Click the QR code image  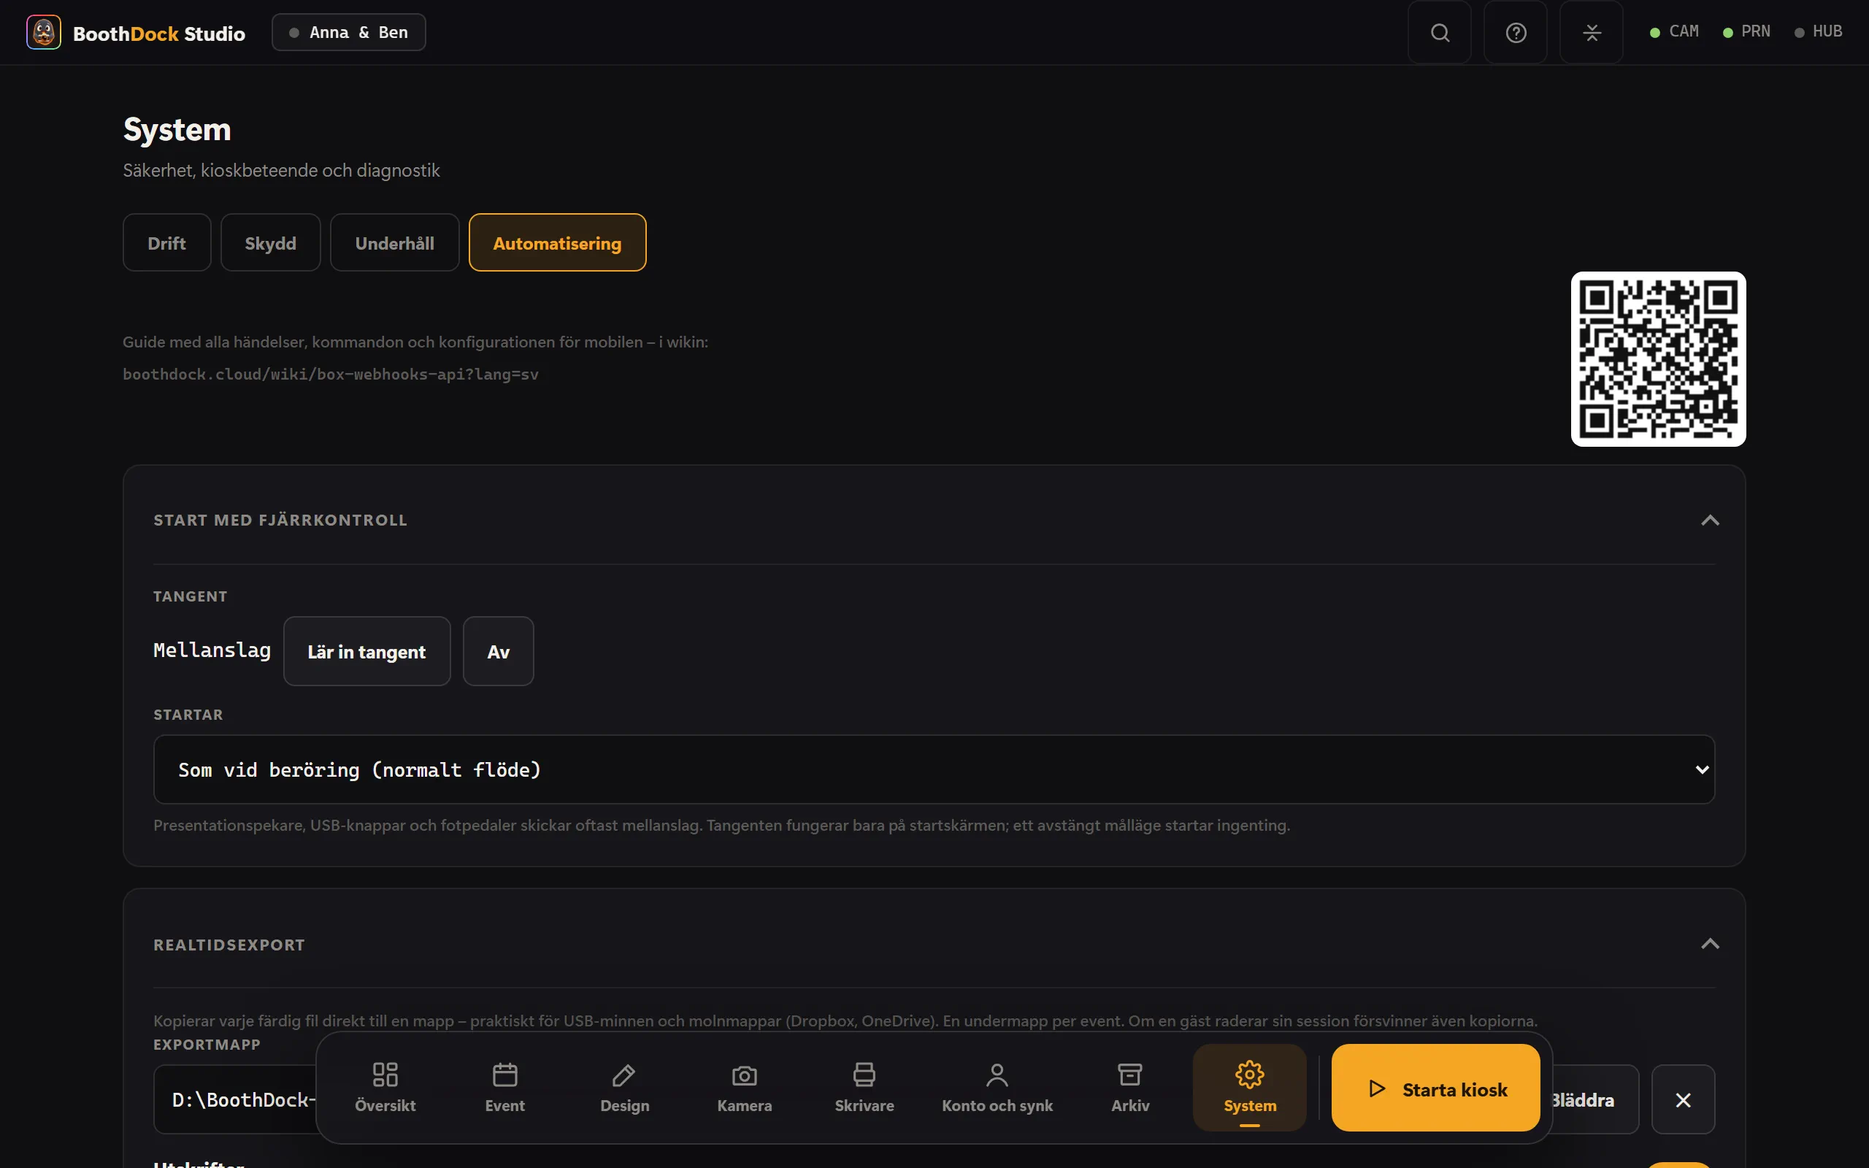click(1658, 359)
